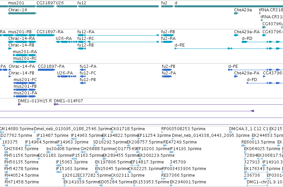This screenshot has height=187, width=283.
Task: Click the 345709 EST label
Action: (178, 162)
